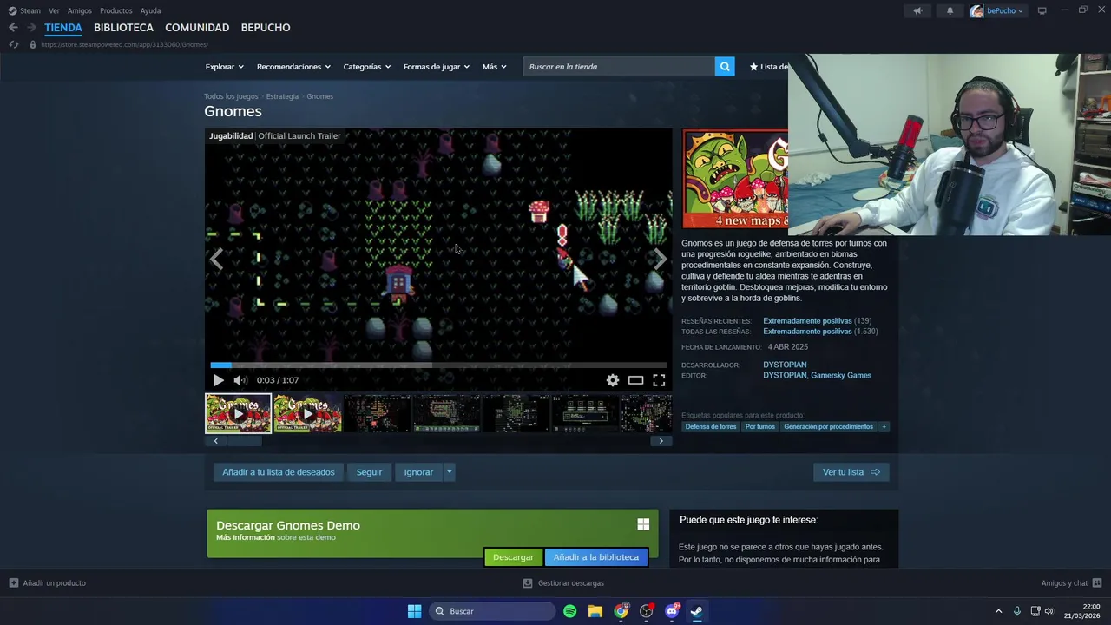This screenshot has height=625, width=1111.
Task: Click the Ignorar button
Action: point(418,472)
